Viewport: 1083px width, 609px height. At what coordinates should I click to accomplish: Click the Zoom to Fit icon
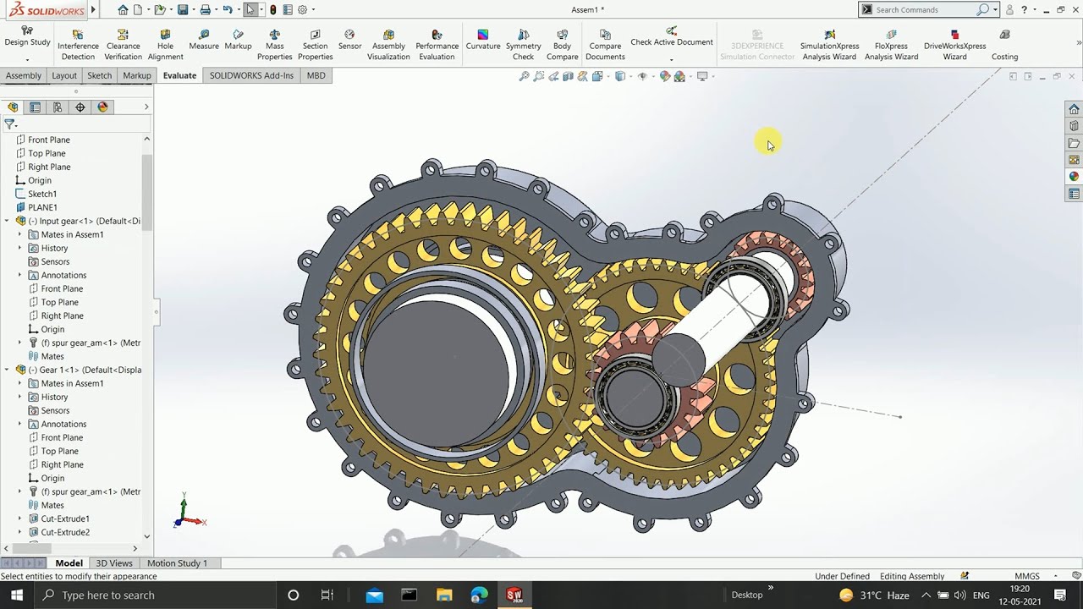click(x=524, y=76)
